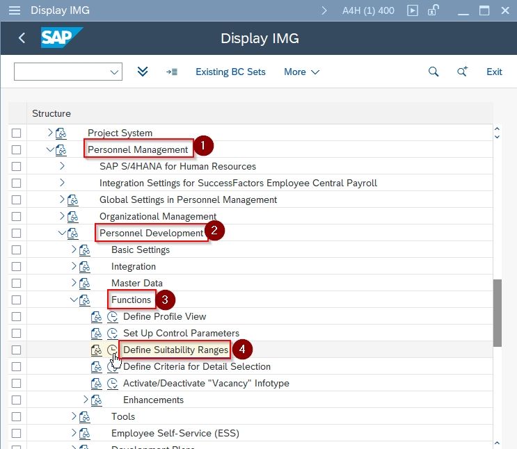Image resolution: width=517 pixels, height=449 pixels.
Task: Open documentation icon for Personnel Management
Action: pyautogui.click(x=61, y=150)
